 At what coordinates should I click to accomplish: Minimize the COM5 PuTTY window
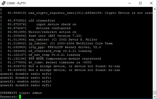tap(130, 3)
